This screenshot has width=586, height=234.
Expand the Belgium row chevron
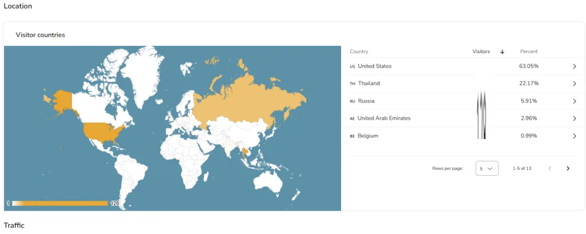(575, 136)
